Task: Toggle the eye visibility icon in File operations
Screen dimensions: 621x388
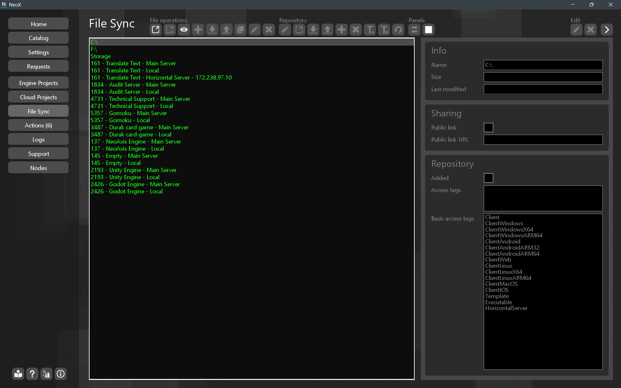Action: (x=184, y=30)
